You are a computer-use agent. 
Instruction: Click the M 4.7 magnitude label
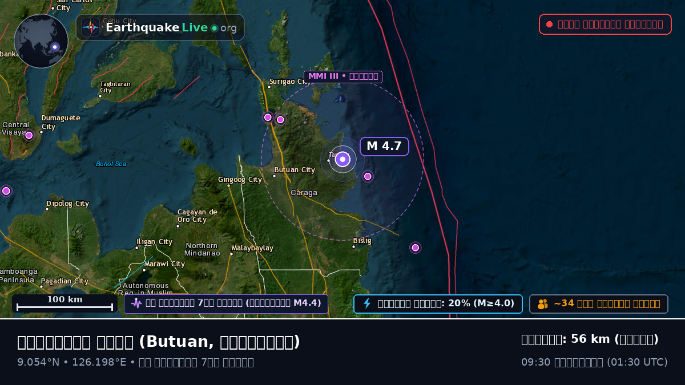click(384, 147)
